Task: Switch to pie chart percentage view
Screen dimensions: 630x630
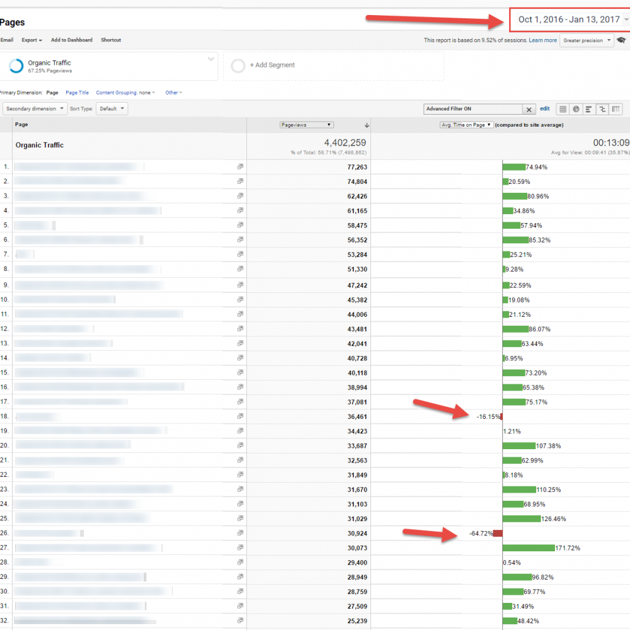Action: 576,109
